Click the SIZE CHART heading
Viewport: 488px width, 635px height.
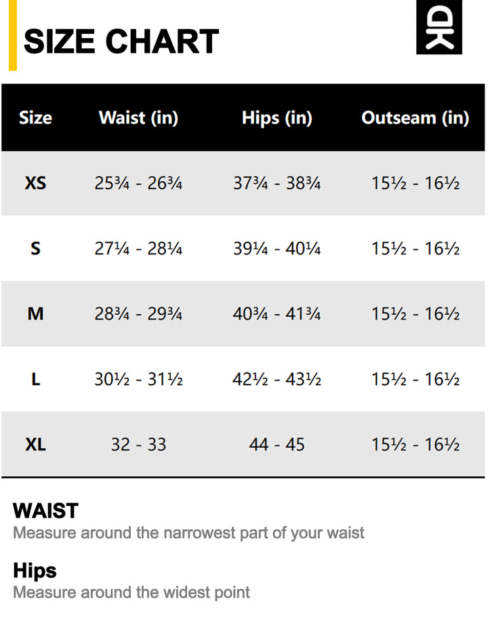coord(121,41)
